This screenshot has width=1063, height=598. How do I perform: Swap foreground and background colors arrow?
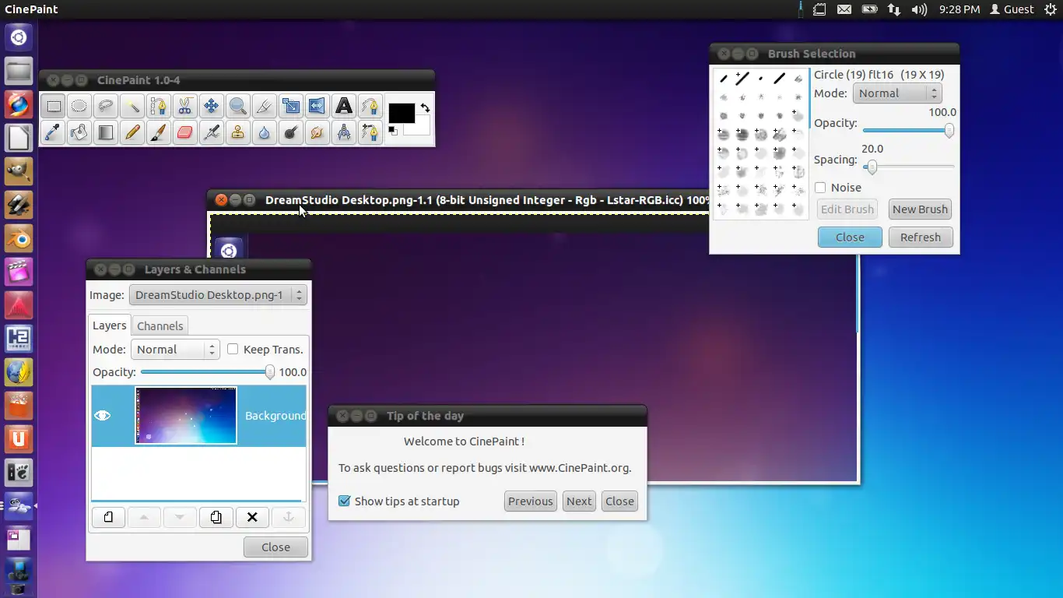click(425, 107)
